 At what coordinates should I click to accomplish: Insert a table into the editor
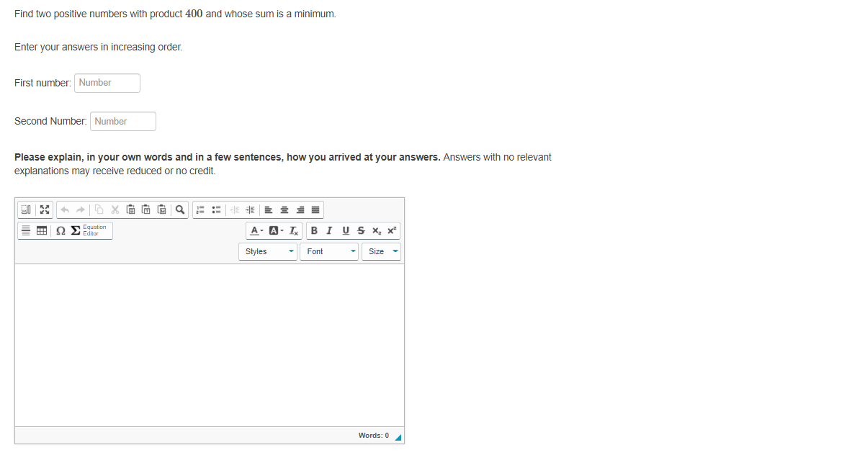[40, 230]
